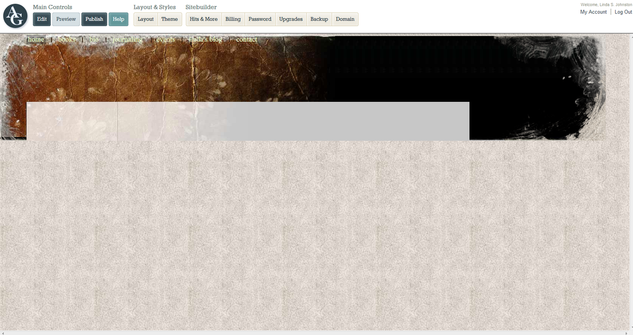Screen dimensions: 633x335
Task: Open the site Preview
Action: (66, 19)
